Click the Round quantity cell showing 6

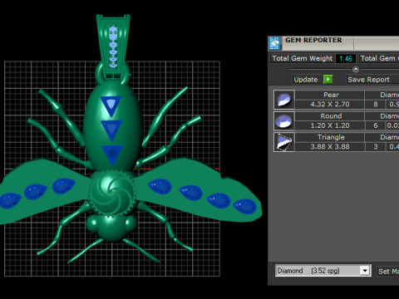pyautogui.click(x=375, y=125)
